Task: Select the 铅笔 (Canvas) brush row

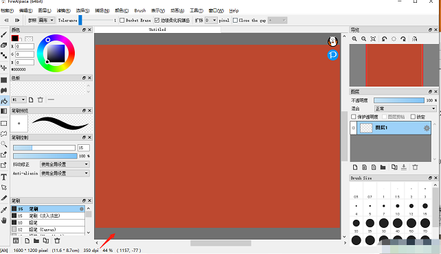Action: point(48,229)
